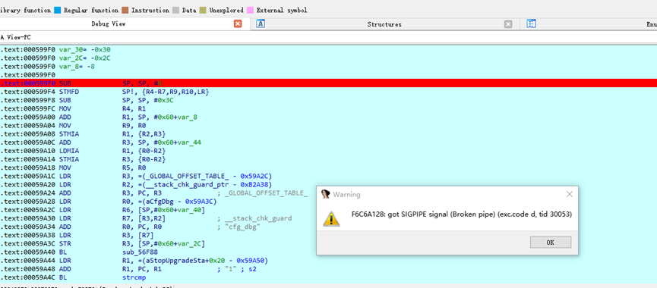This screenshot has height=288, width=657.
Task: Click the External symbol legend swatch
Action: click(250, 10)
